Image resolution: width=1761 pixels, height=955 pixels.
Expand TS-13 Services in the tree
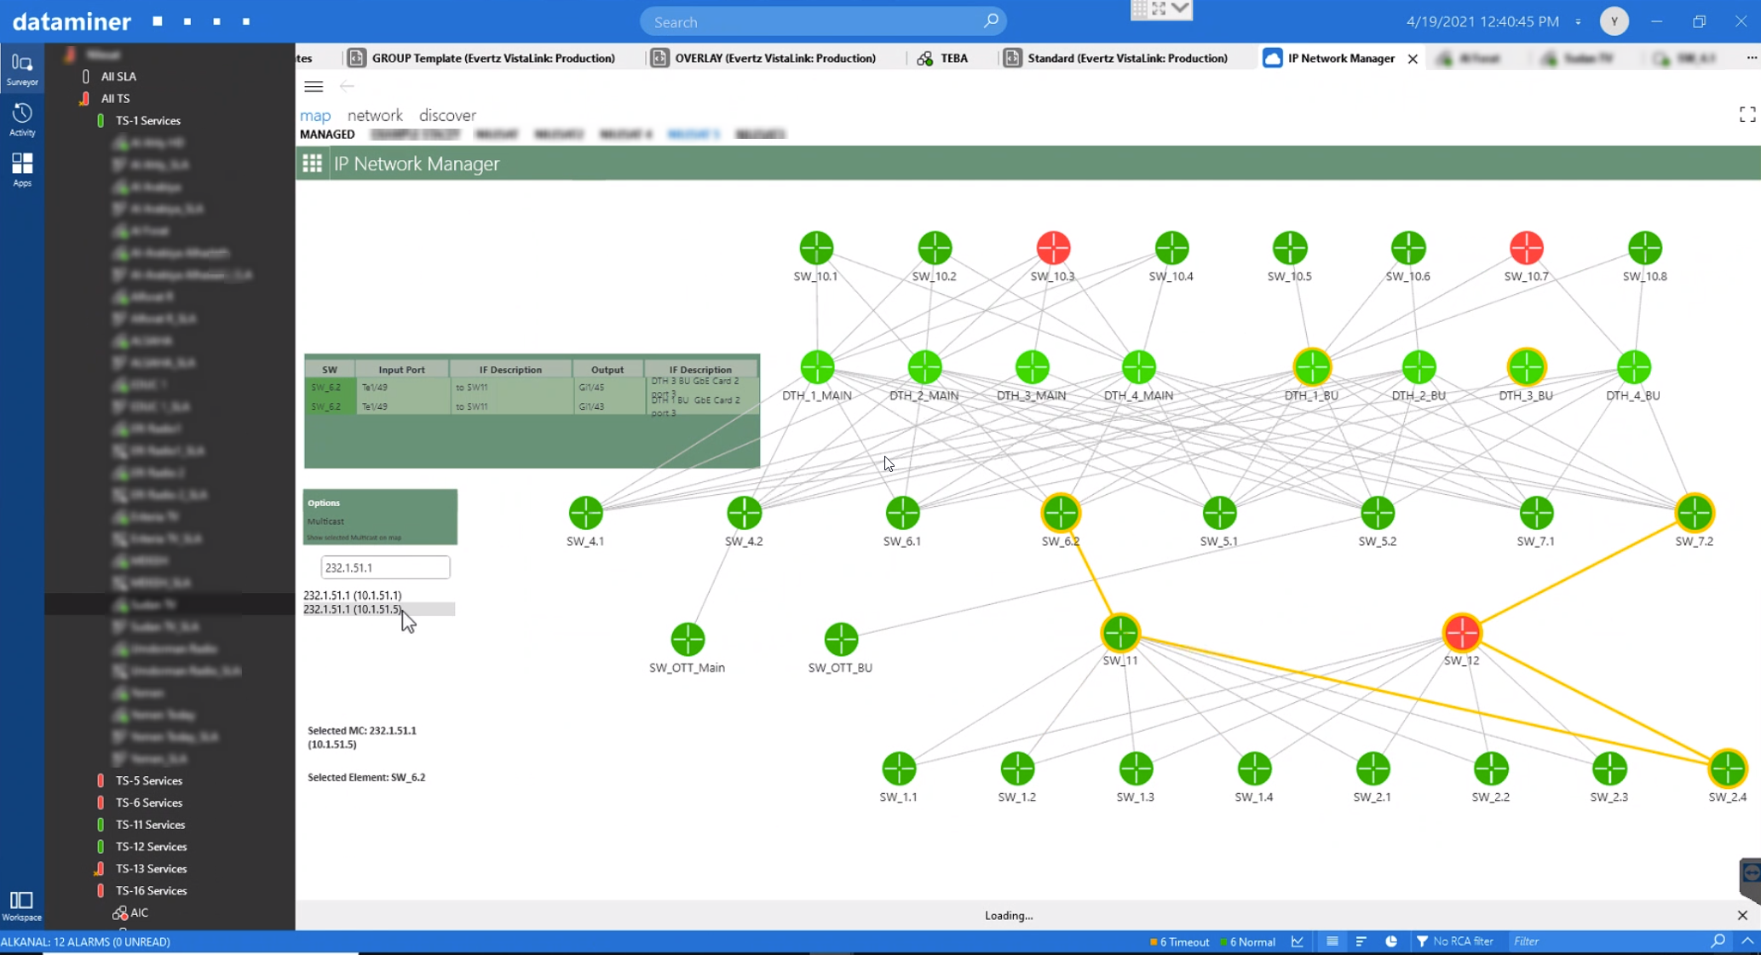tap(152, 869)
